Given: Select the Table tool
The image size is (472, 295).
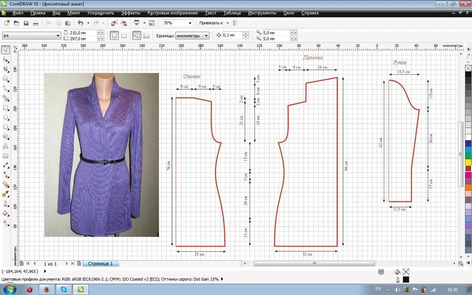Looking at the screenshot, I should [6, 156].
